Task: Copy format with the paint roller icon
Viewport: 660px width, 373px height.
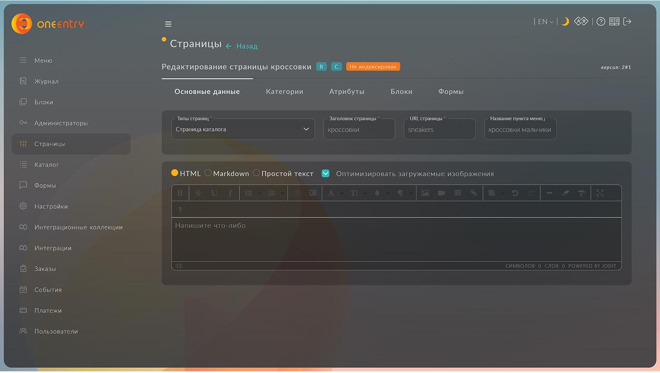Action: click(582, 193)
